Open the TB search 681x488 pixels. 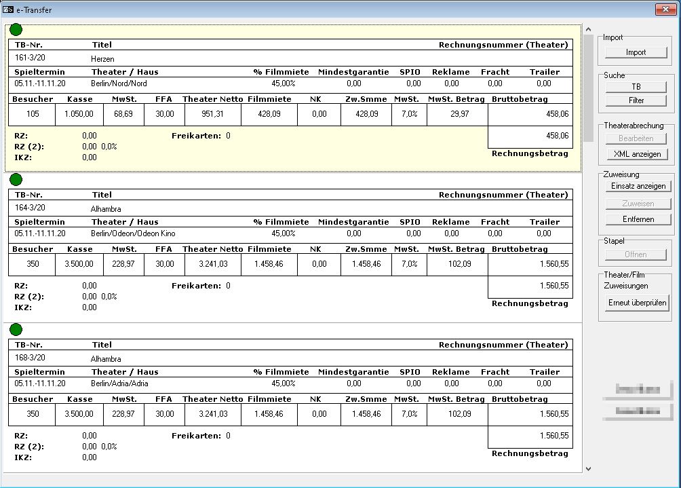[x=636, y=87]
